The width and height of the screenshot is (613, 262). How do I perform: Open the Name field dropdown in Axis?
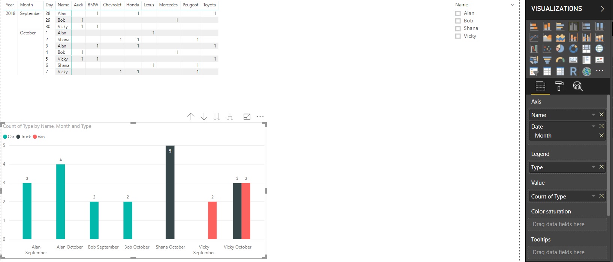pyautogui.click(x=594, y=115)
